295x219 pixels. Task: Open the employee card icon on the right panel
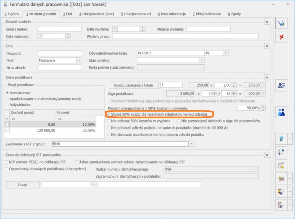(x=281, y=85)
